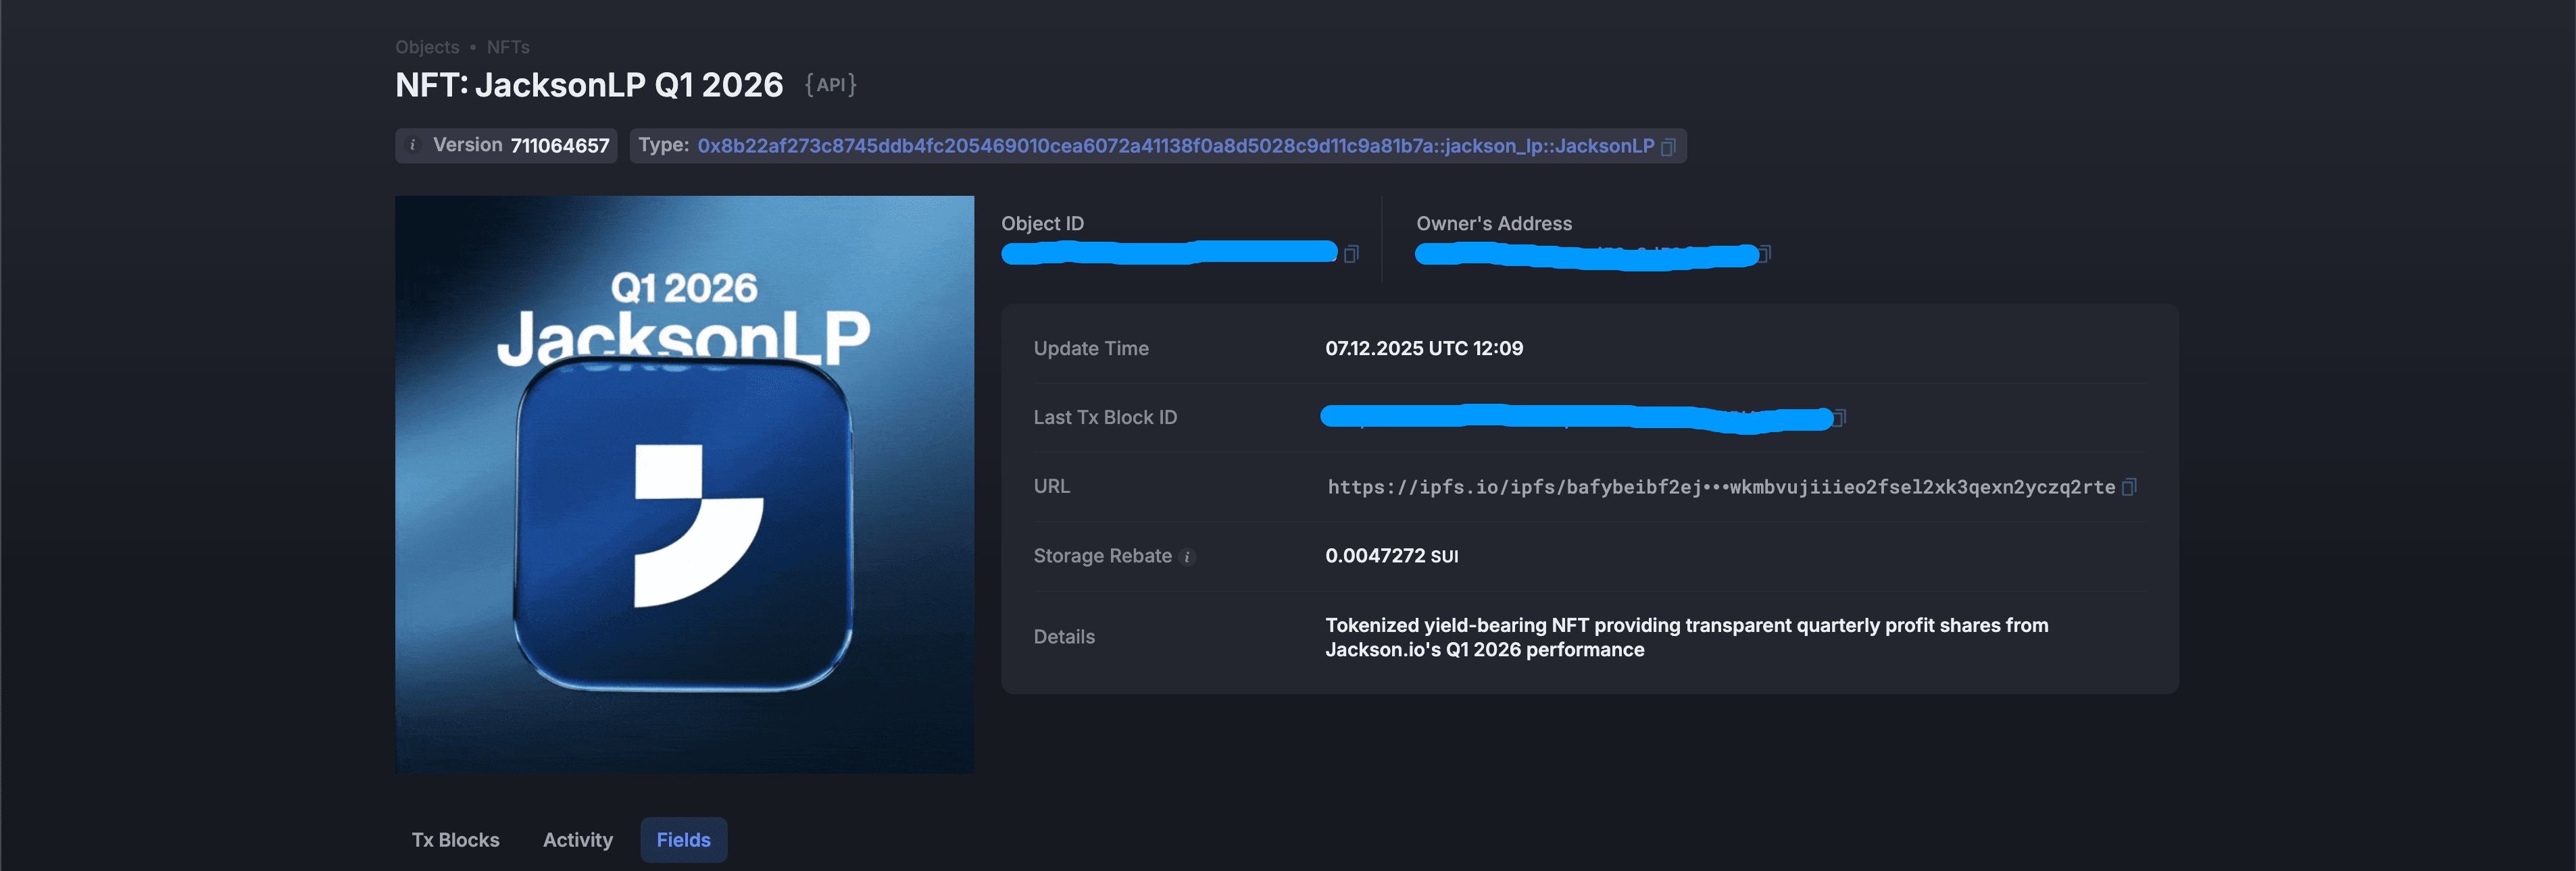Select the Fields tab
Viewport: 2576px width, 871px height.
(x=683, y=840)
